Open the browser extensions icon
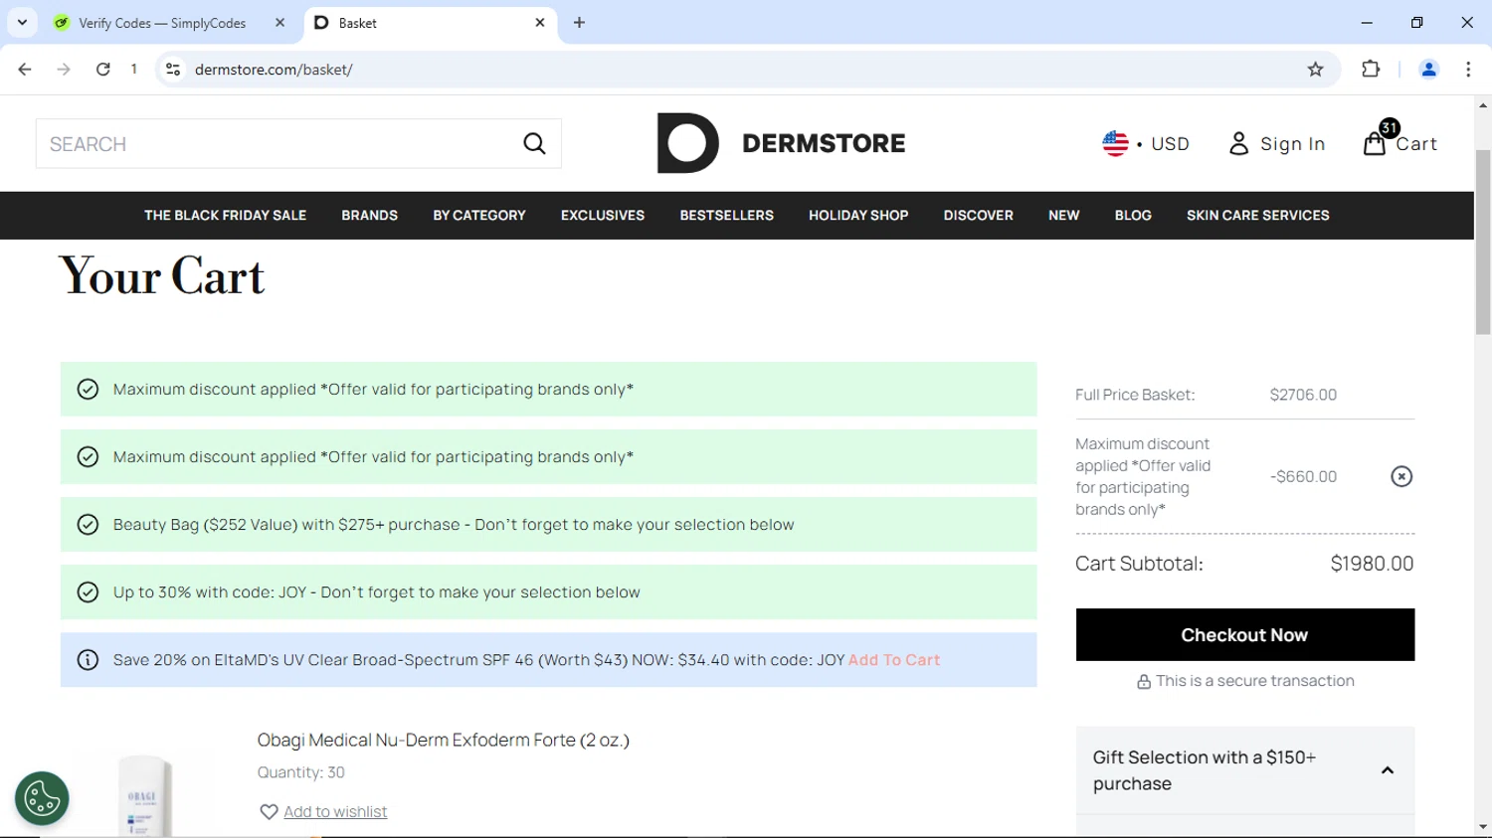Viewport: 1492px width, 838px height. [x=1371, y=70]
